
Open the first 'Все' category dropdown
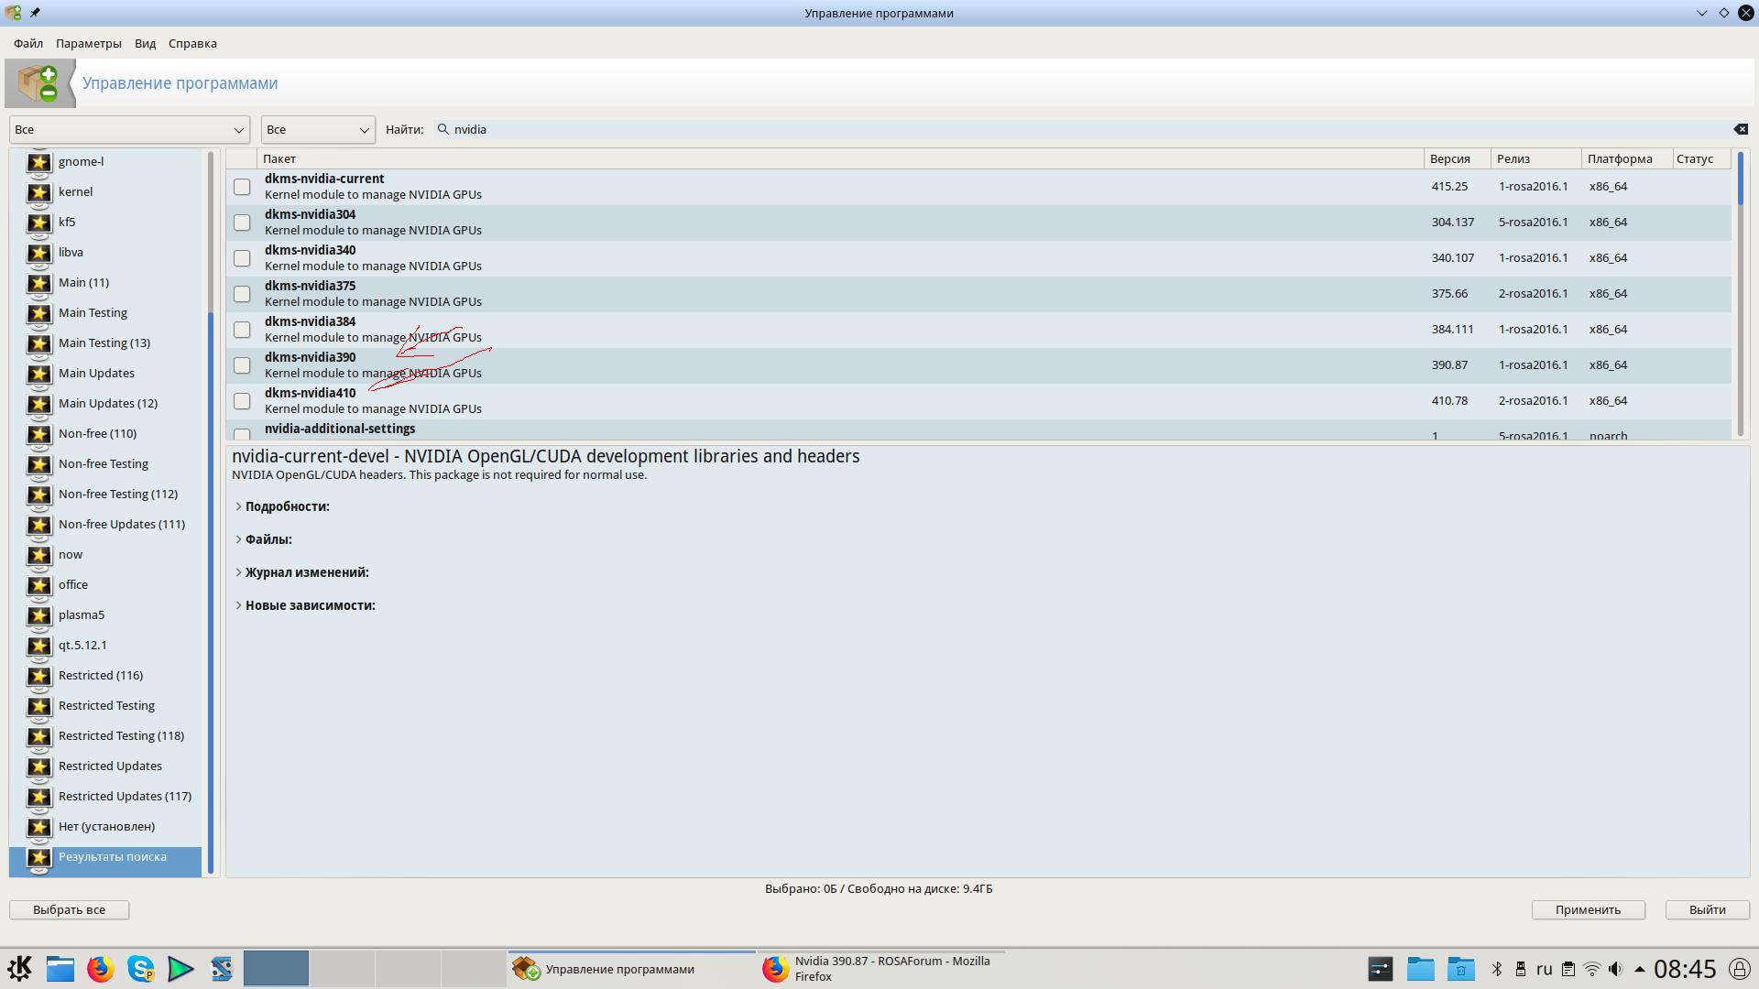point(129,129)
